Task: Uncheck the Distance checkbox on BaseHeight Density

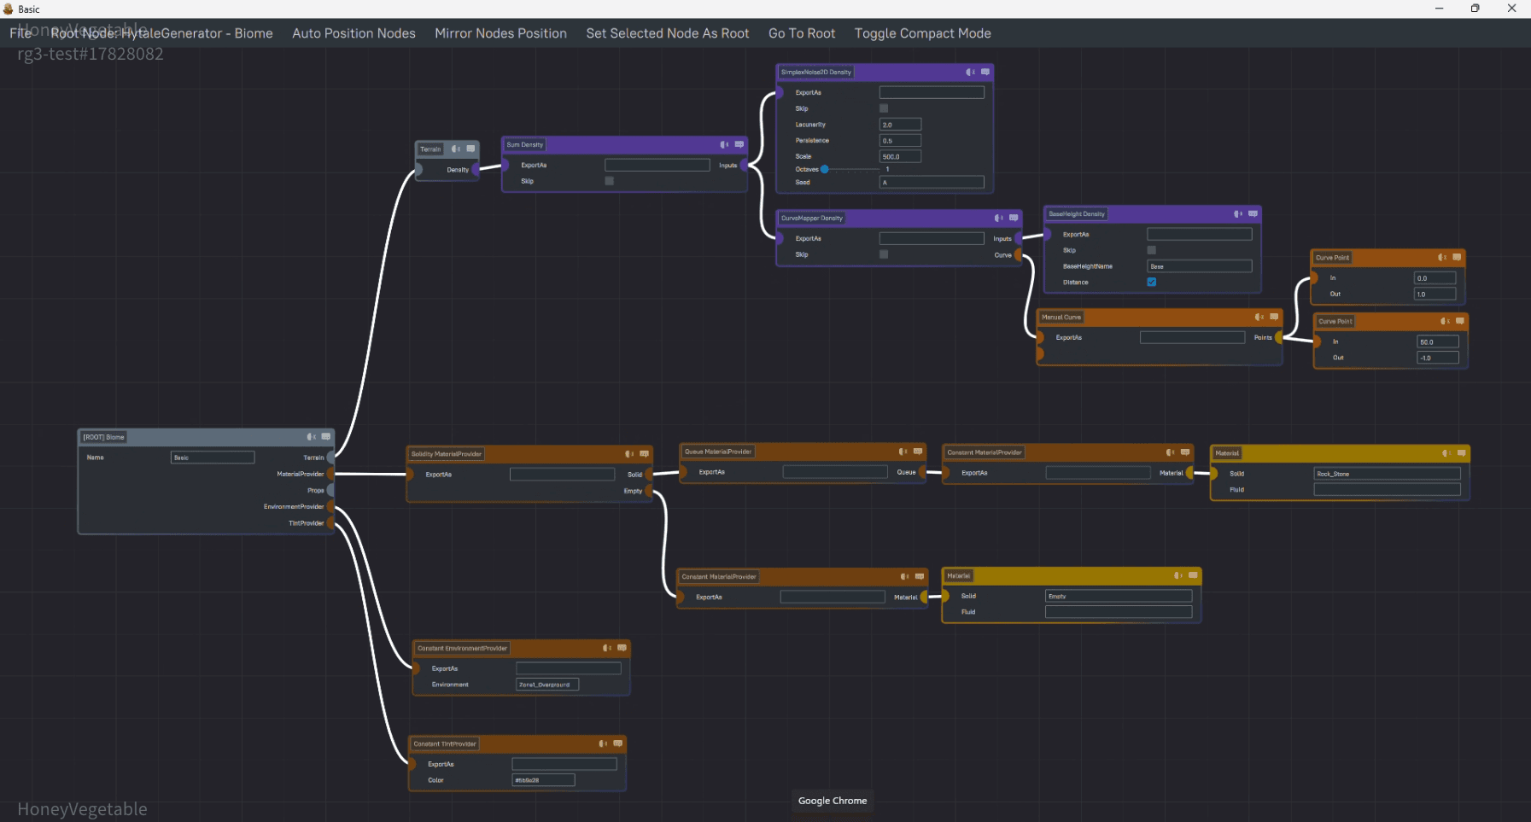Action: click(1150, 282)
